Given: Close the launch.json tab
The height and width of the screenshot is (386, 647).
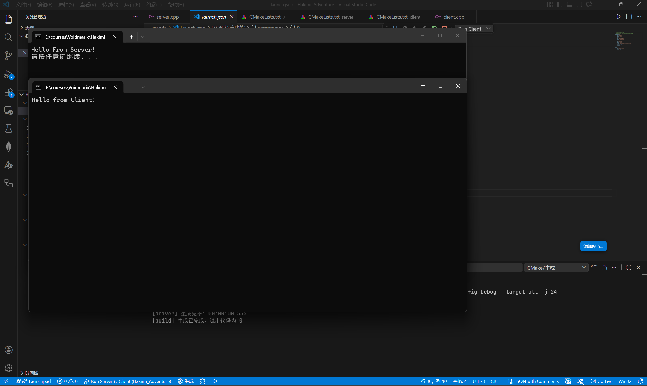Looking at the screenshot, I should (232, 17).
